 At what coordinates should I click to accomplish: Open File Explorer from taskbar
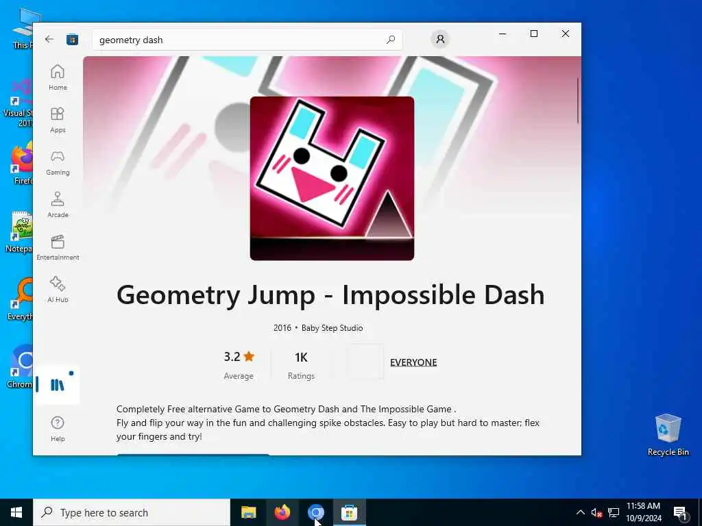coord(248,512)
